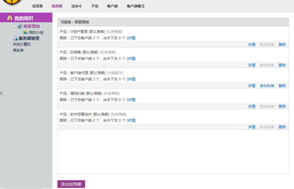294x189 pixels.
Task: Open the 组信息 tab
Action: pyautogui.click(x=37, y=6)
